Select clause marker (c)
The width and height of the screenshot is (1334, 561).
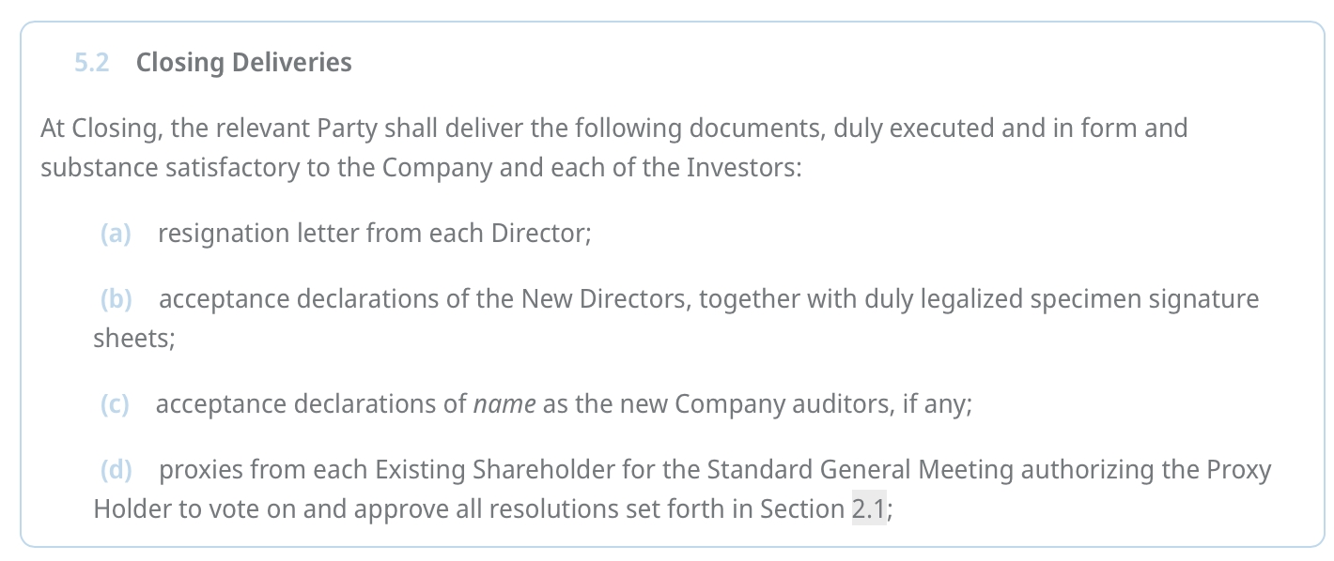click(115, 404)
